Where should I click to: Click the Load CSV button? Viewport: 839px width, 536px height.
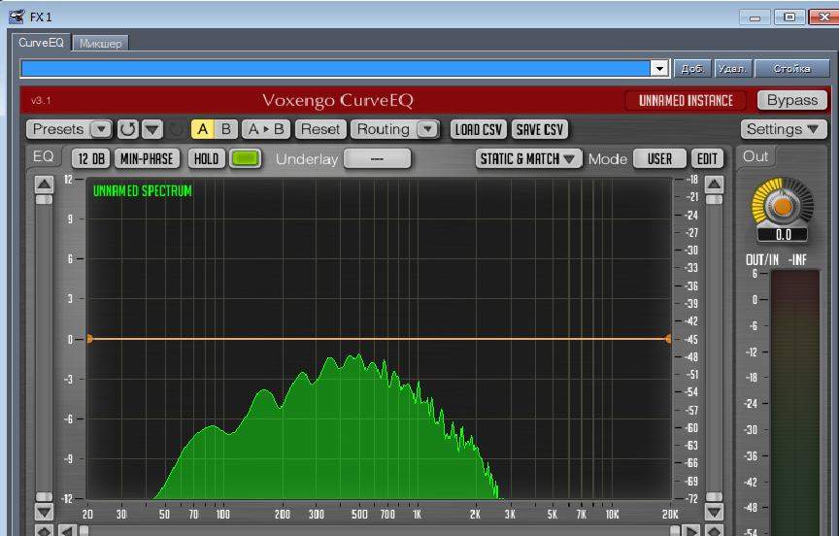click(479, 129)
